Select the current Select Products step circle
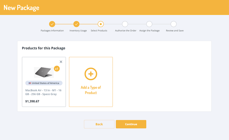Viewport: 229px width, 140px height. coord(101,24)
